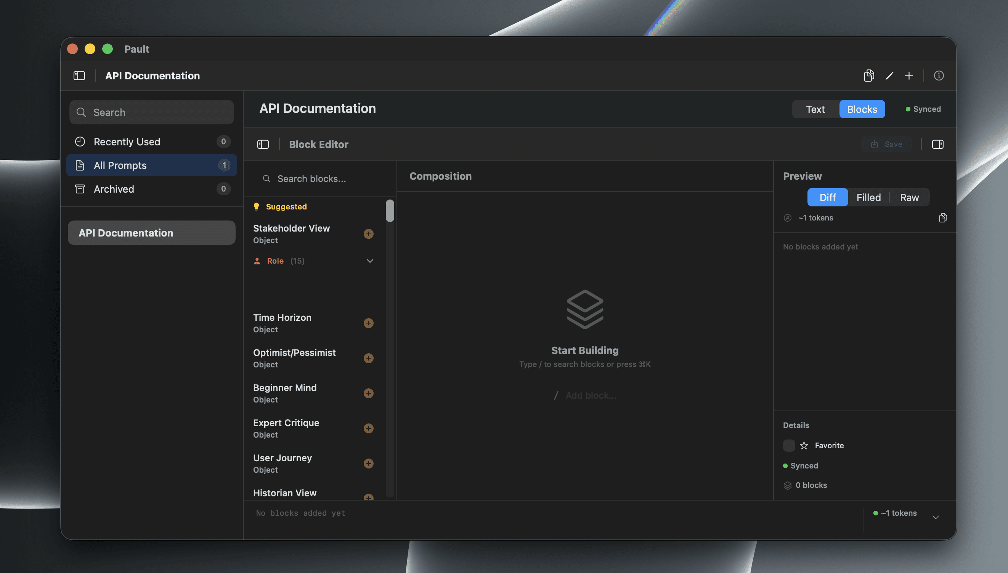
Task: Add the Stakeholder View block with its plus icon
Action: (369, 234)
